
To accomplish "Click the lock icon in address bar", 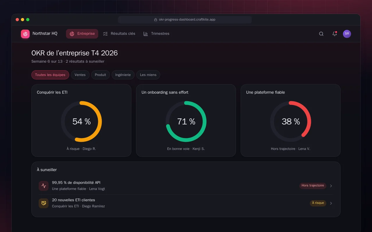I will click(155, 20).
